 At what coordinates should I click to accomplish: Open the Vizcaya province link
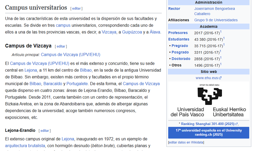(109, 32)
